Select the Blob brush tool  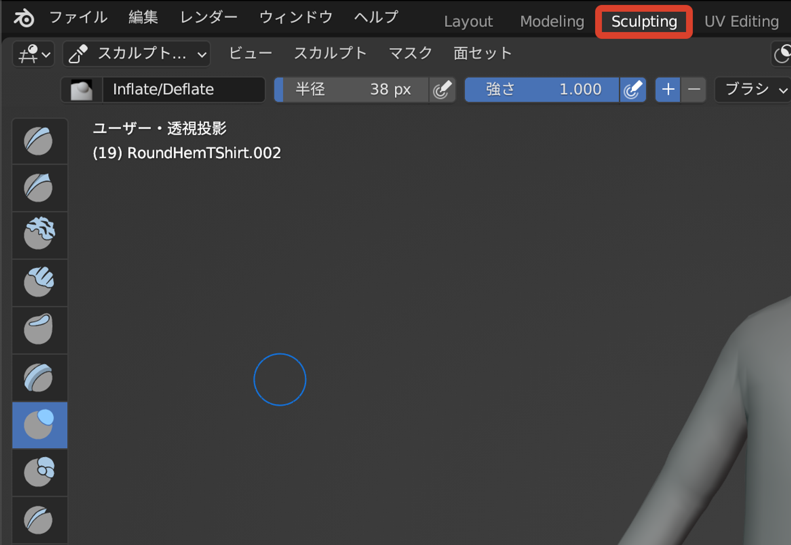(x=40, y=473)
